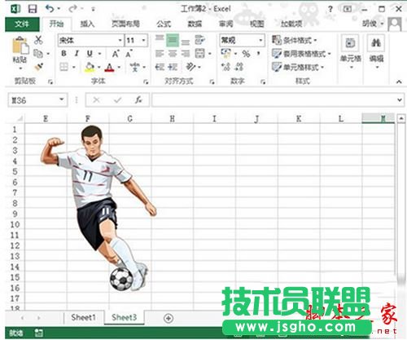The width and height of the screenshot is (407, 340).
Task: Undo the last action
Action: tap(50, 9)
